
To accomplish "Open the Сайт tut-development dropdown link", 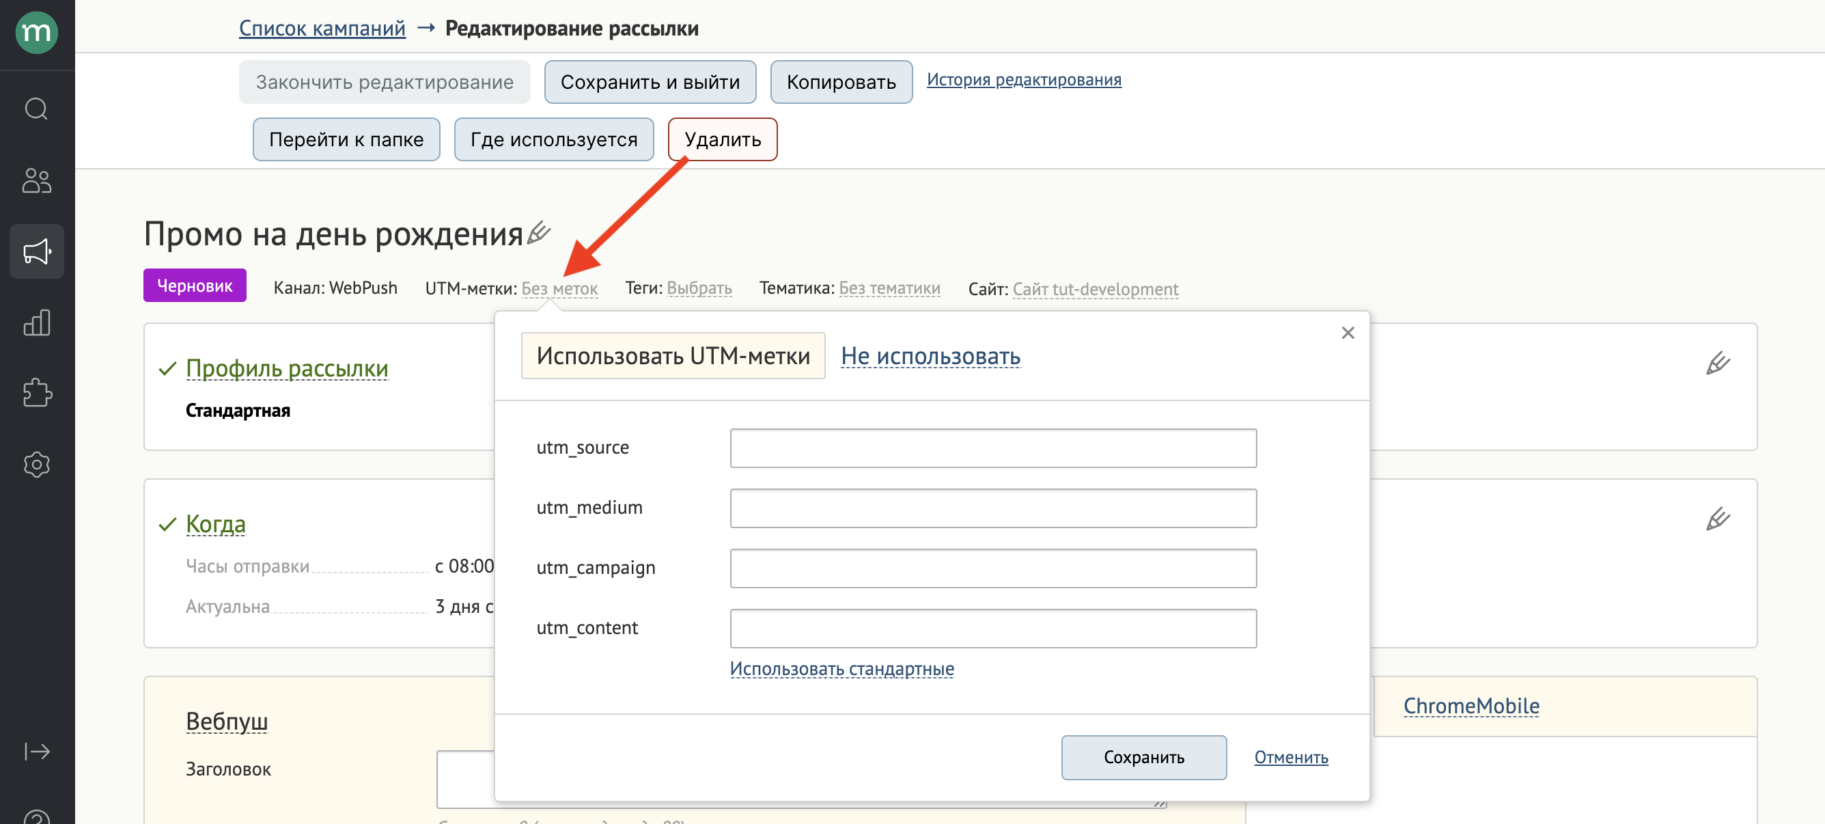I will pyautogui.click(x=1096, y=289).
